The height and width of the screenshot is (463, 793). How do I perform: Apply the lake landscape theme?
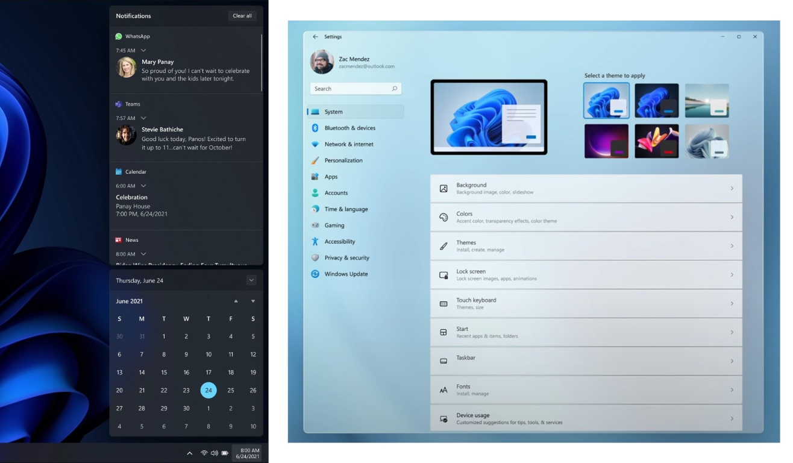pos(707,100)
